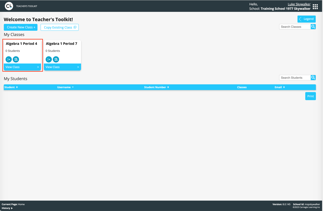
Task: Expand the Legend panel
Action: [307, 19]
